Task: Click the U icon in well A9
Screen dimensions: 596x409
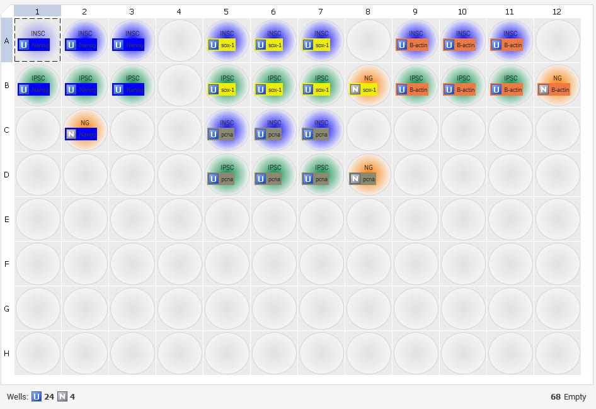Action: (401, 45)
